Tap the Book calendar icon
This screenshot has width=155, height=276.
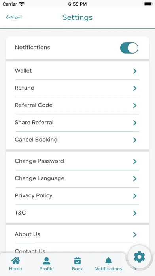point(77,261)
